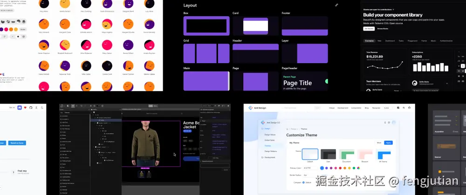Select the Sojourner Truth avatar
The width and height of the screenshot is (466, 195).
click(65, 65)
